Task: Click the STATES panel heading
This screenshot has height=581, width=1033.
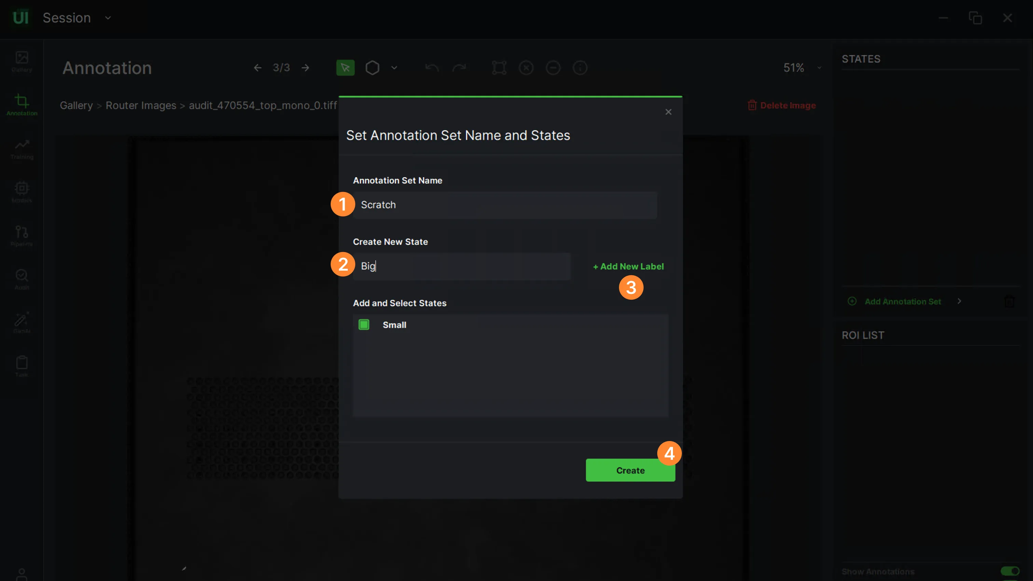Action: [x=861, y=59]
